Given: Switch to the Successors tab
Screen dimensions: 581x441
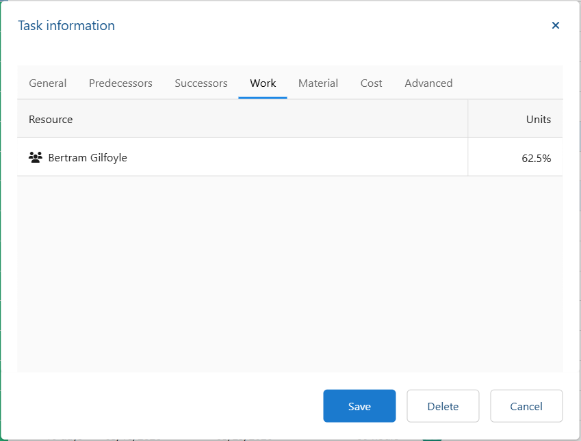Looking at the screenshot, I should [201, 83].
